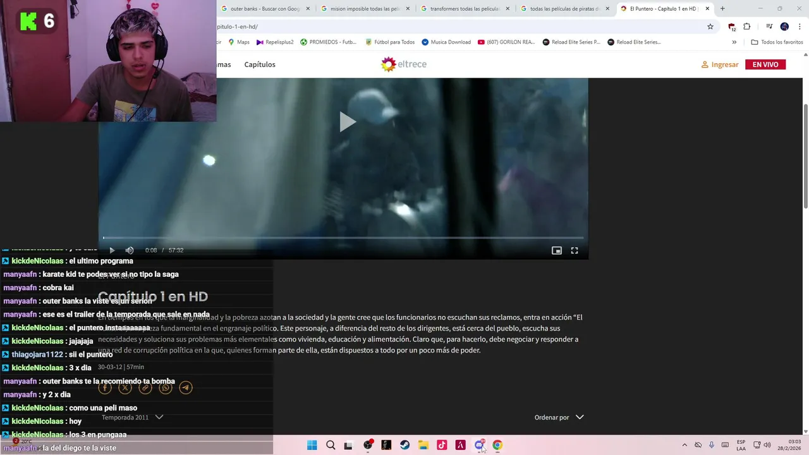This screenshot has height=455, width=809.
Task: Click the Ingresar login link
Action: (720, 64)
